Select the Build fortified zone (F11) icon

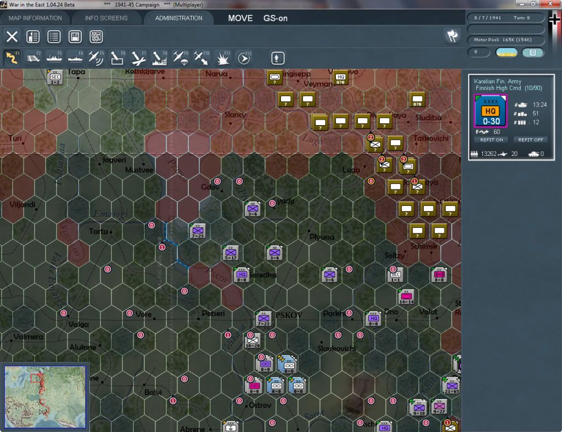tap(223, 58)
